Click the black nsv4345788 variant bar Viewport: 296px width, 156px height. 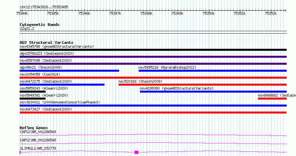click(x=153, y=50)
